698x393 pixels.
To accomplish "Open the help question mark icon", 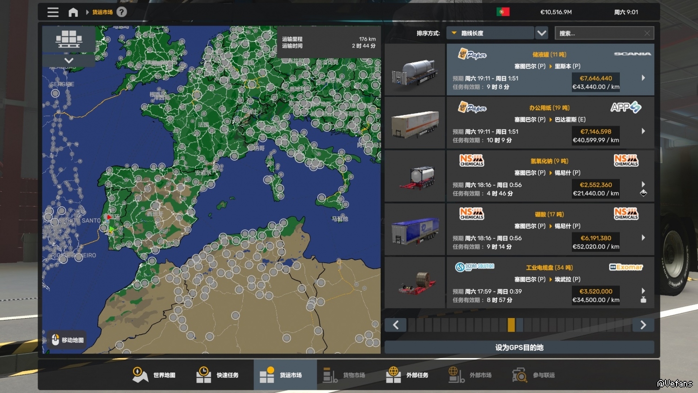I will [121, 12].
